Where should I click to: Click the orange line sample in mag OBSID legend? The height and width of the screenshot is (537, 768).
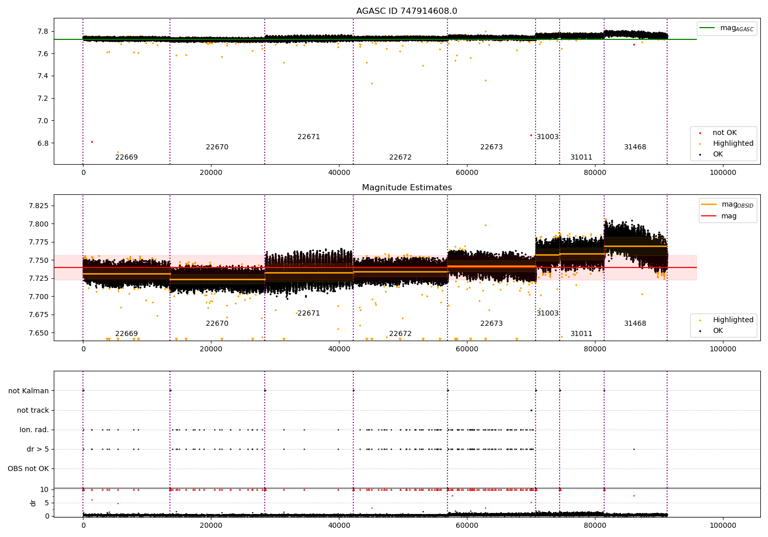(709, 204)
